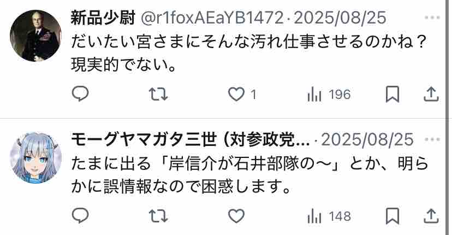The image size is (452, 235).
Task: Repost the 新品少尉 tweet
Action: tap(158, 94)
